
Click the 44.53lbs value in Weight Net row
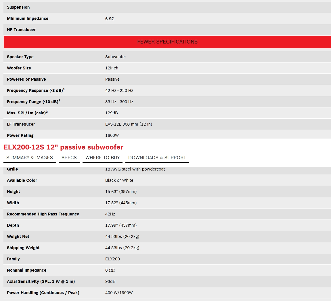coord(122,236)
